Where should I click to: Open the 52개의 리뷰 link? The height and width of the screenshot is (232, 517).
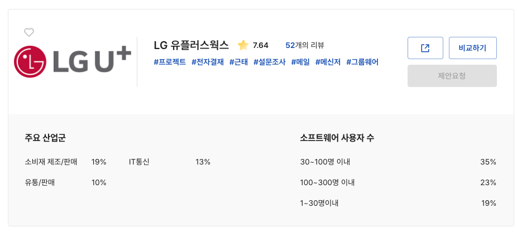tap(304, 45)
